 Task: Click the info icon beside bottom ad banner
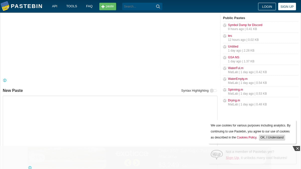coord(30,167)
